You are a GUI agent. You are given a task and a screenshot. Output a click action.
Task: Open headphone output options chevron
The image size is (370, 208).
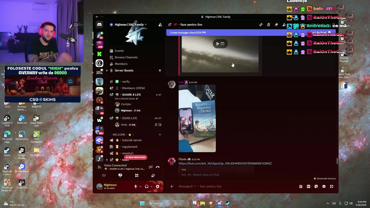tap(151, 186)
